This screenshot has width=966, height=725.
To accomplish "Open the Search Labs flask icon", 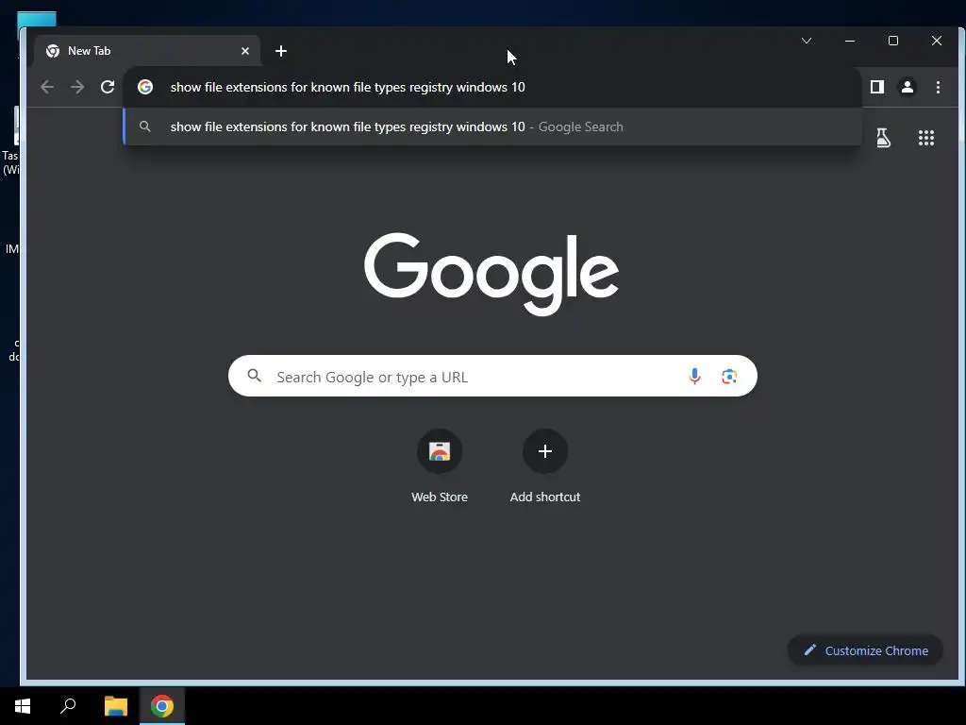I will point(883,138).
